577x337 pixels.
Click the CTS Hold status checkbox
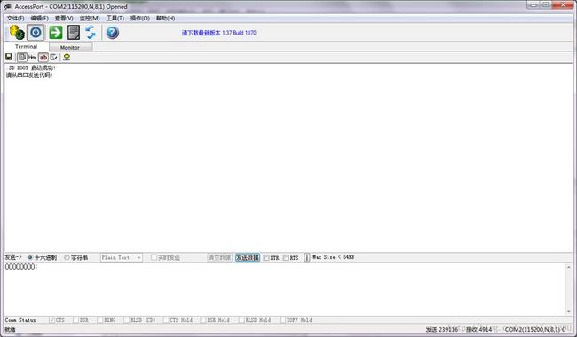pyautogui.click(x=166, y=320)
